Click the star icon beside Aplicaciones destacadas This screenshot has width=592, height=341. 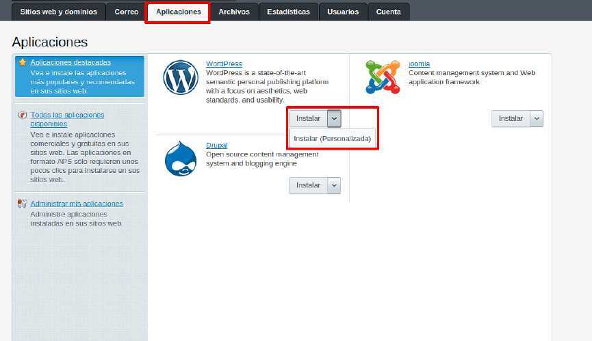pos(23,62)
